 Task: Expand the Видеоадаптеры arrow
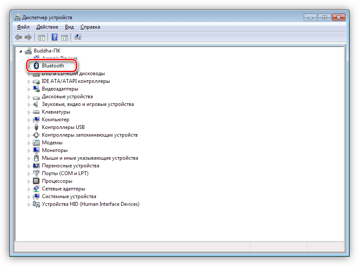(29, 89)
